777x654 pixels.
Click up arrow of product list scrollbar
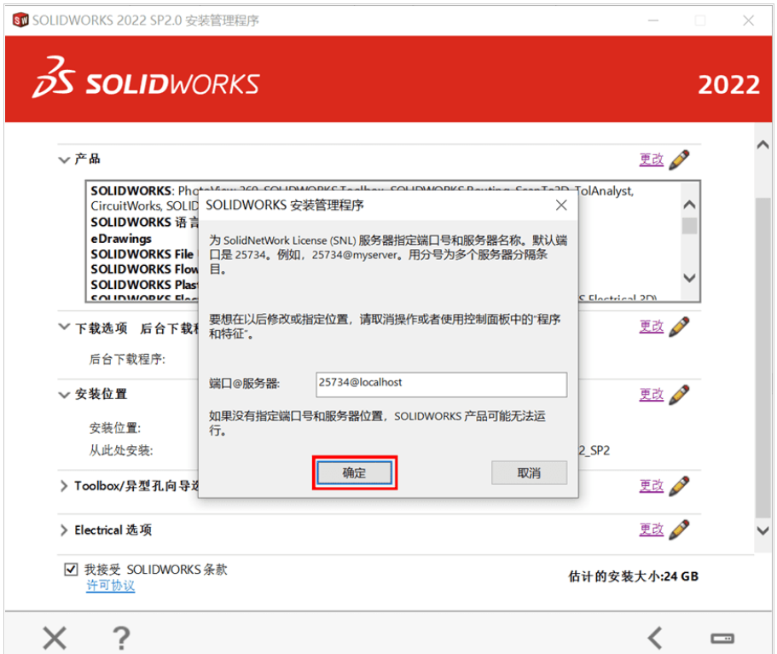click(689, 205)
